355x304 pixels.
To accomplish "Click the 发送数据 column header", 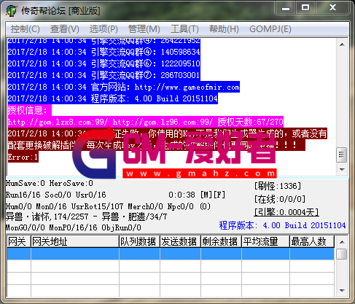I will click(x=180, y=241).
